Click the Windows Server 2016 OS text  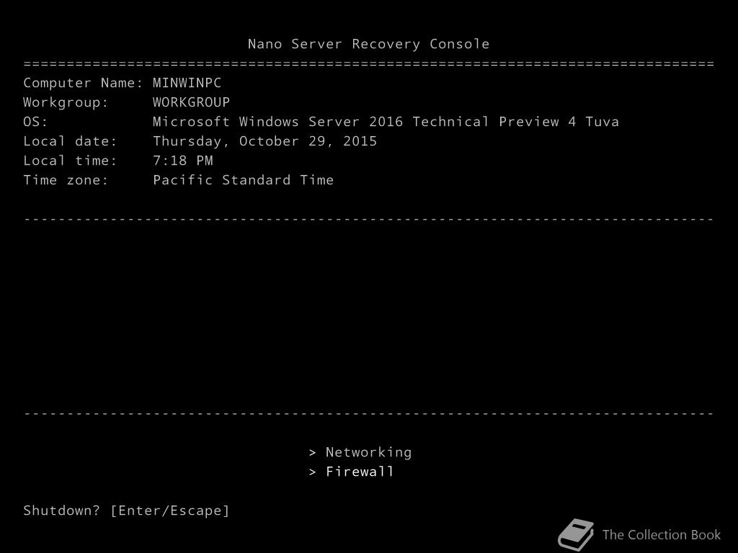coord(386,122)
